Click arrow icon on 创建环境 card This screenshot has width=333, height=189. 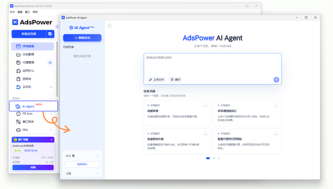[x=205, y=106]
